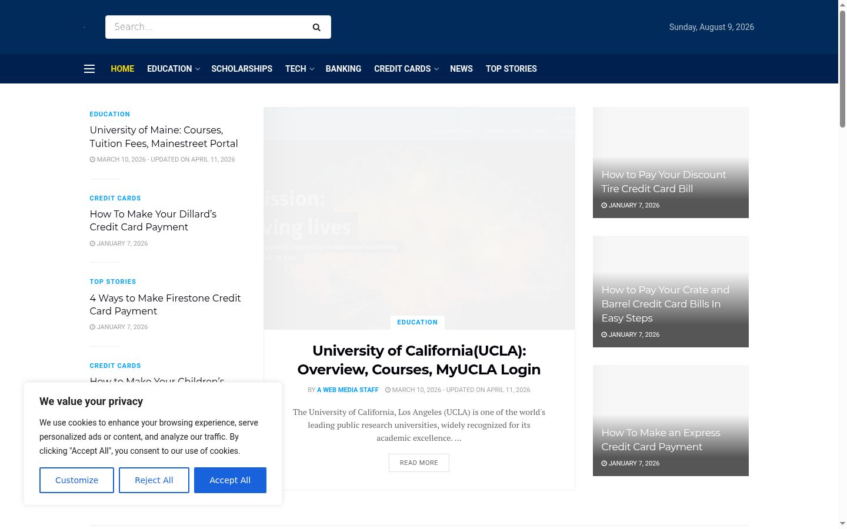This screenshot has width=847, height=529.
Task: Click A Web Media Staff author link
Action: pos(348,390)
